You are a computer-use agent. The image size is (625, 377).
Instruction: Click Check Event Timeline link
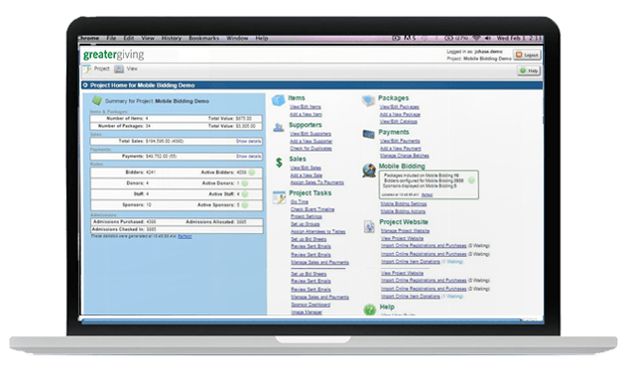312,209
